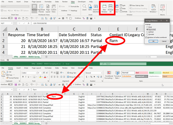Click View Side by Side

[x=137, y=5]
